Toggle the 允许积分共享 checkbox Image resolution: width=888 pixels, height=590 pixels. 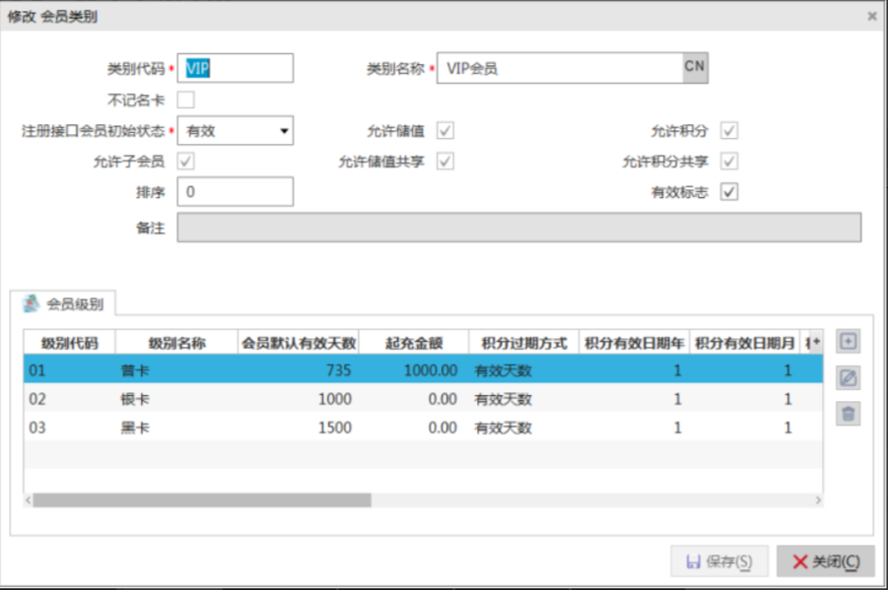(729, 162)
